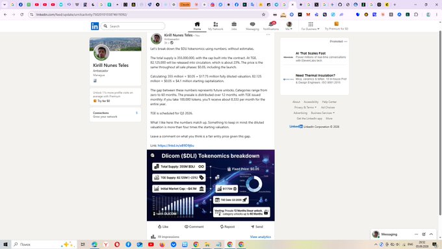
Task: Click the post author's avatar
Action: pyautogui.click(x=156, y=38)
